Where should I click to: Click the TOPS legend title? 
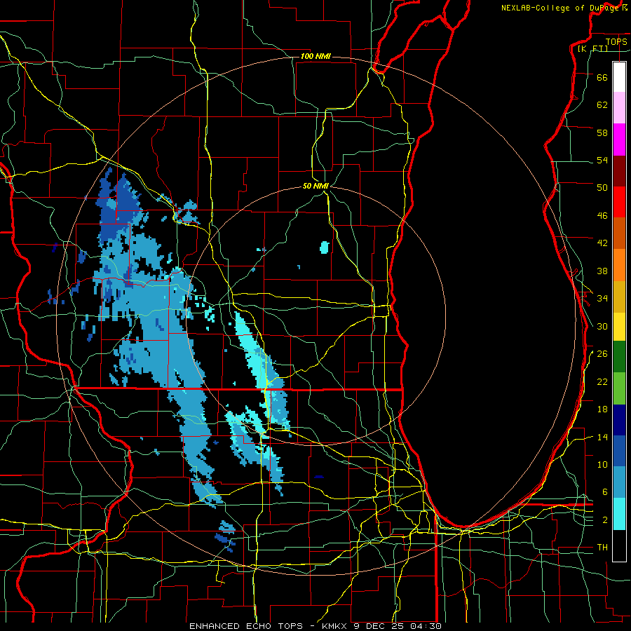[616, 41]
